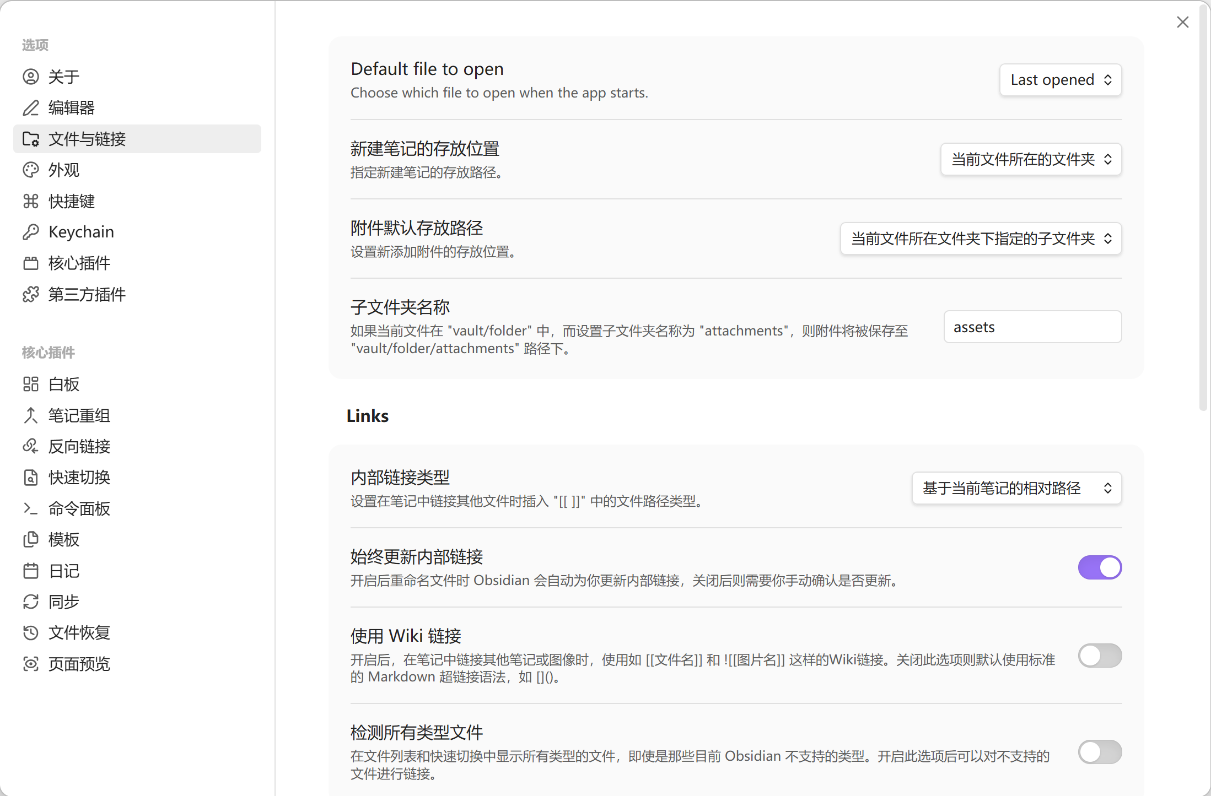
Task: Click the Keychain key icon in sidebar
Action: [31, 232]
